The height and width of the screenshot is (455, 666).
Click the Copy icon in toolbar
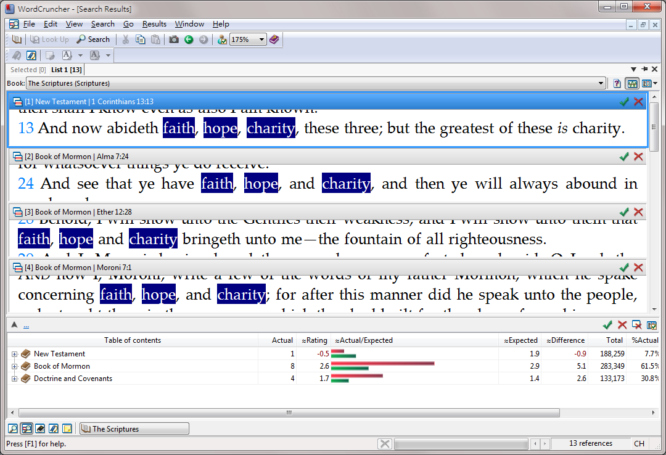pyautogui.click(x=141, y=39)
